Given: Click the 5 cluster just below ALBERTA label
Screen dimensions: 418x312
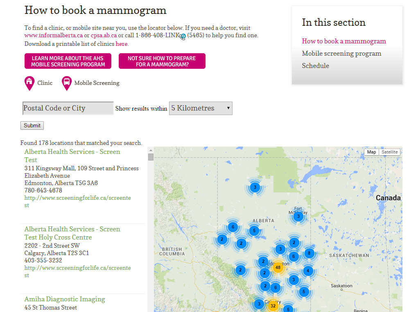Looking at the screenshot, I should point(254,231).
